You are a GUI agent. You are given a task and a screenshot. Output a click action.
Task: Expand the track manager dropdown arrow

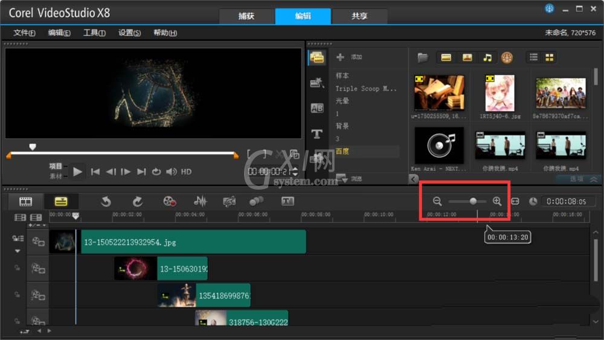tap(18, 251)
